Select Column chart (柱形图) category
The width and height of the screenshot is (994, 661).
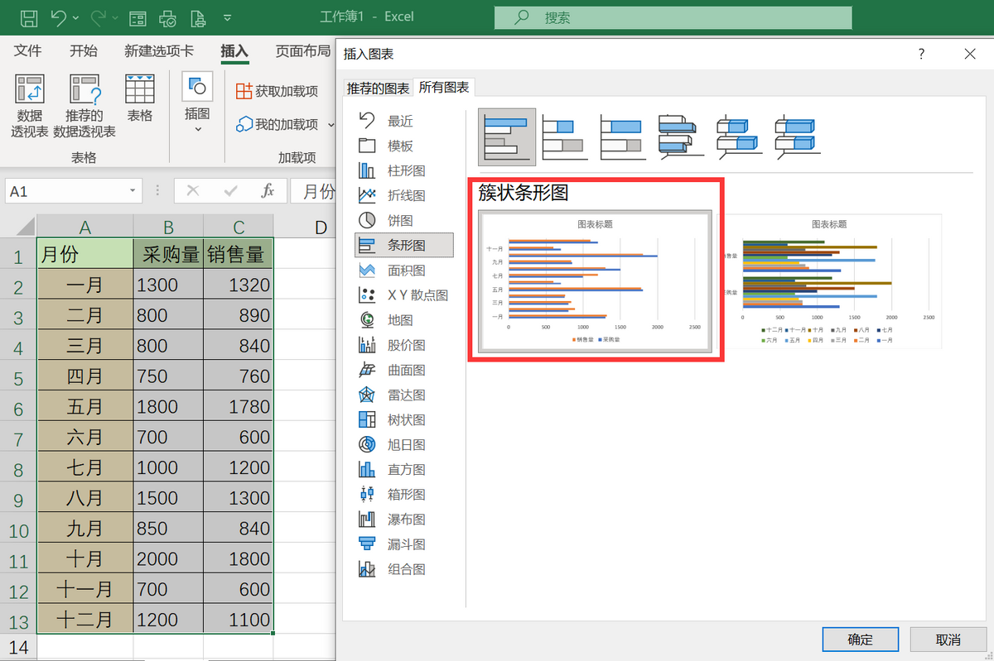tap(404, 171)
